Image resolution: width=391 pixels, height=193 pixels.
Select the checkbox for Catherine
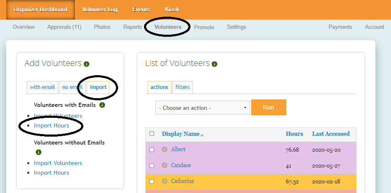point(152,181)
